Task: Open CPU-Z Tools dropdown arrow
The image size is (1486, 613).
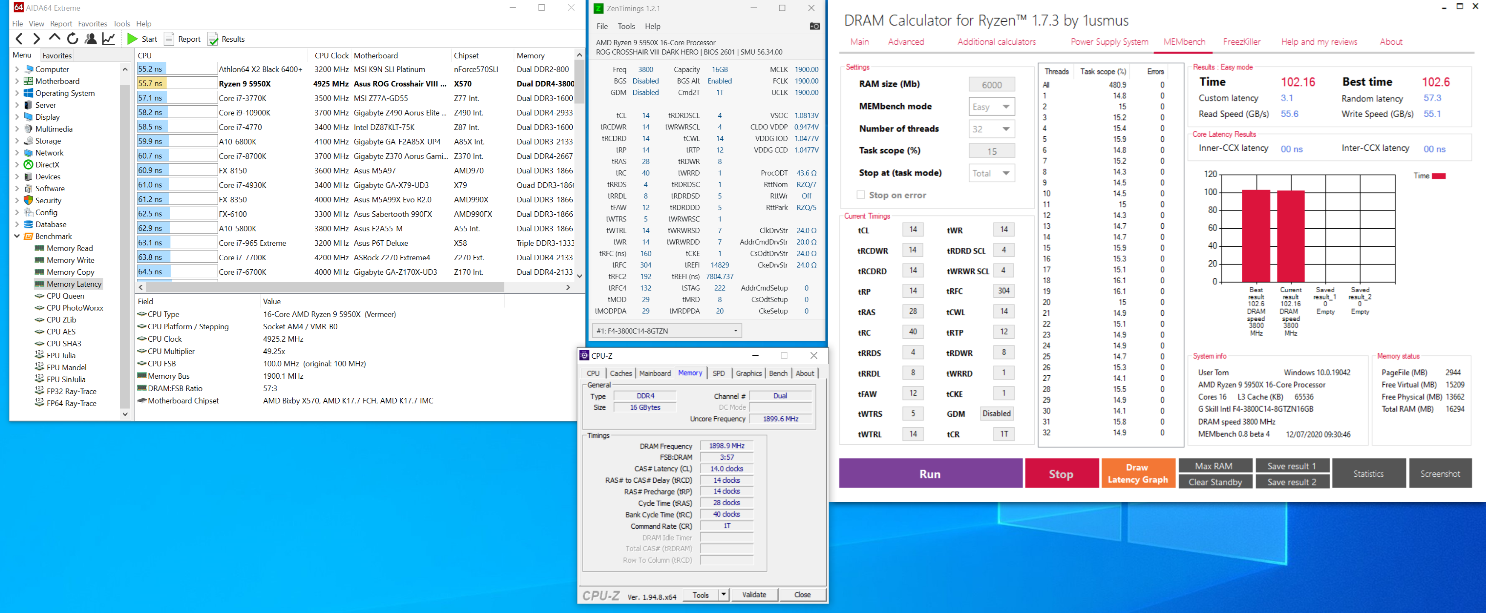Action: coord(724,594)
